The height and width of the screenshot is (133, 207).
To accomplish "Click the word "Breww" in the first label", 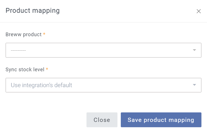I will point(13,35).
